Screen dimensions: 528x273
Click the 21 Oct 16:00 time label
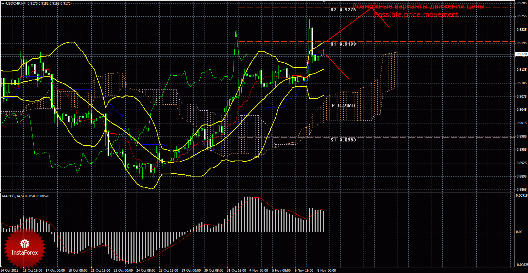(101, 271)
